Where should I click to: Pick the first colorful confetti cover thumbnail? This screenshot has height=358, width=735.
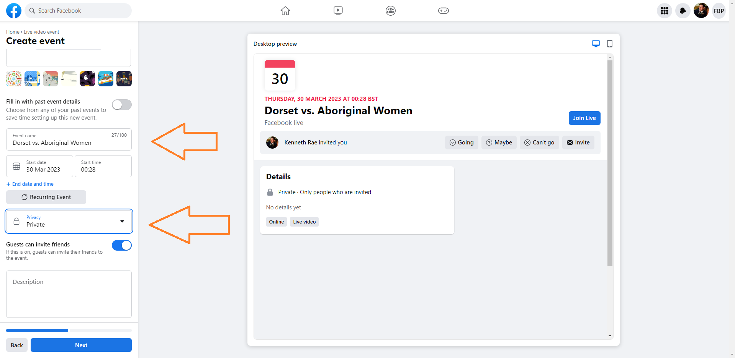(x=14, y=79)
